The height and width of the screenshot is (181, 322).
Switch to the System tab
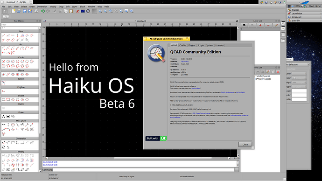point(210,45)
